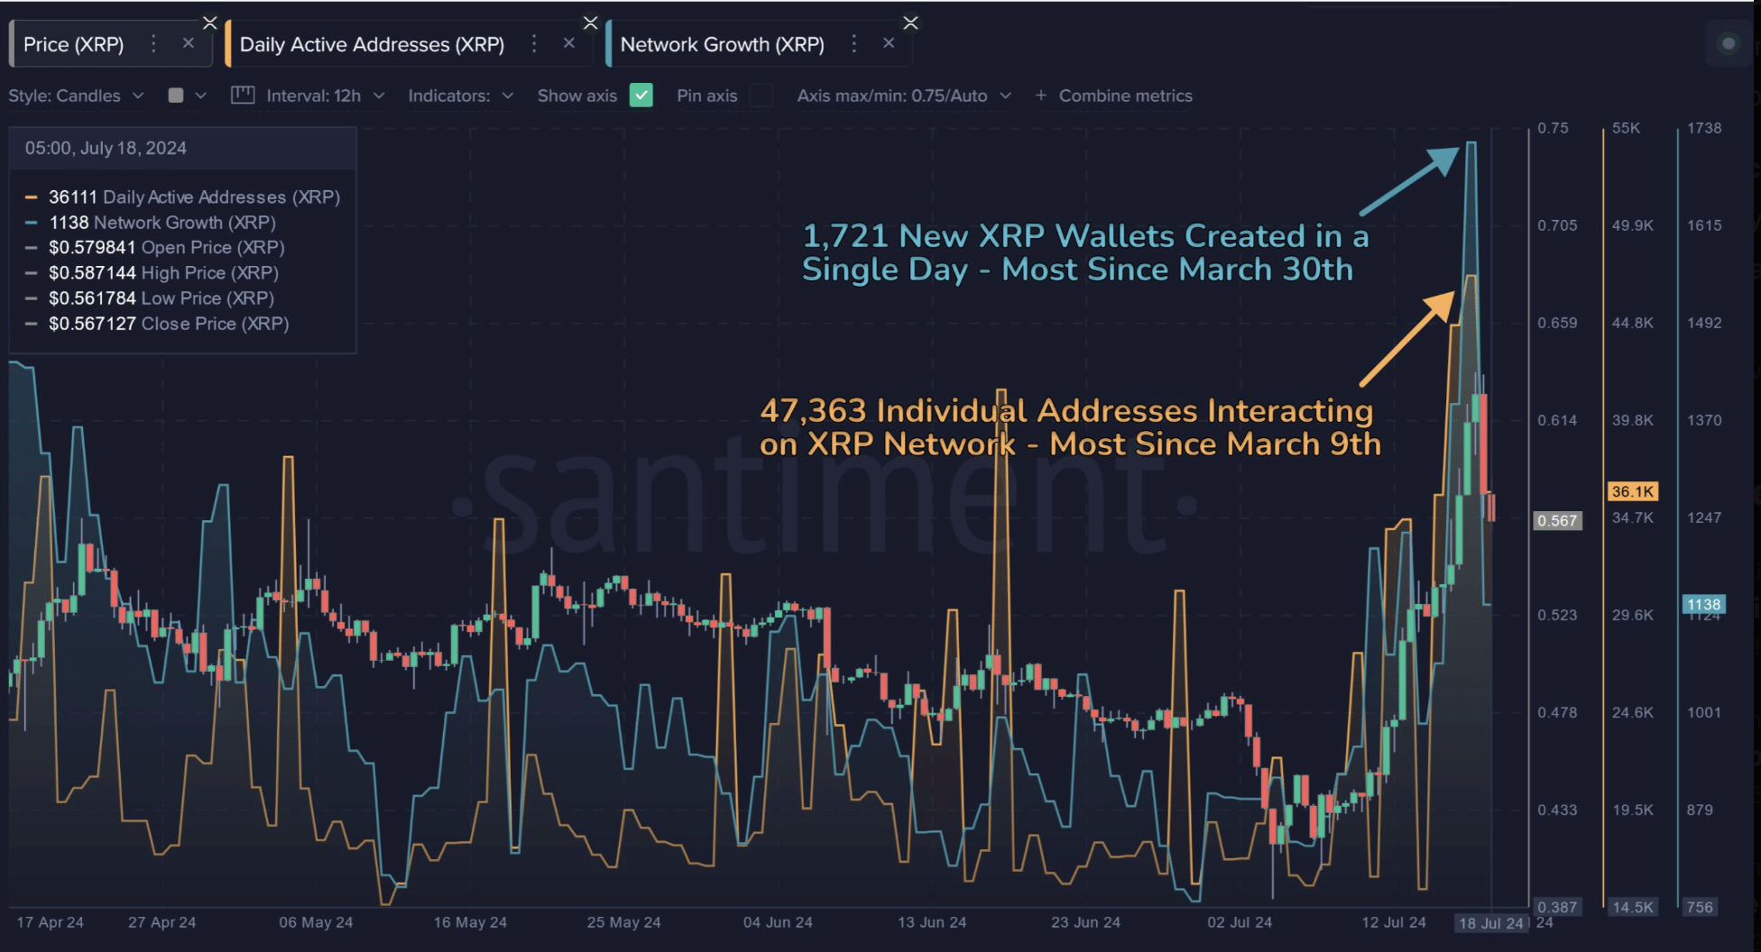Click the 756 network growth axis minimum
This screenshot has width=1761, height=952.
[x=1700, y=907]
